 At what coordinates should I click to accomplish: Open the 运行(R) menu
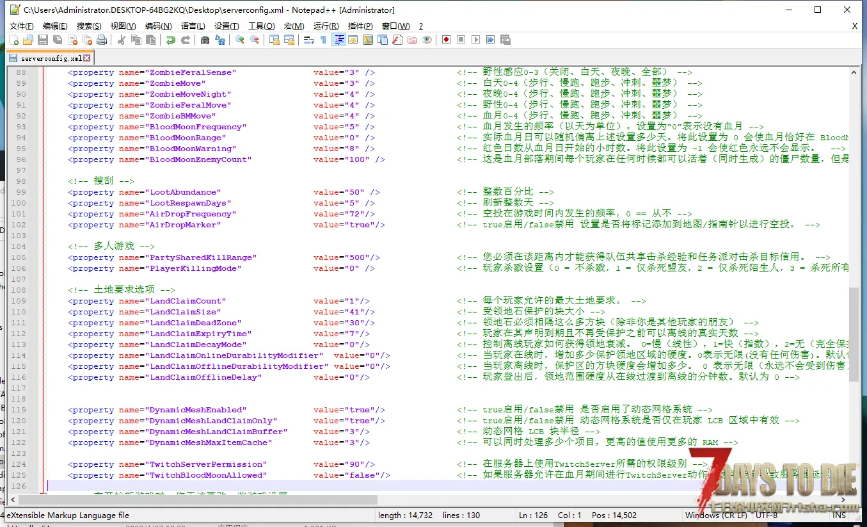pyautogui.click(x=326, y=26)
